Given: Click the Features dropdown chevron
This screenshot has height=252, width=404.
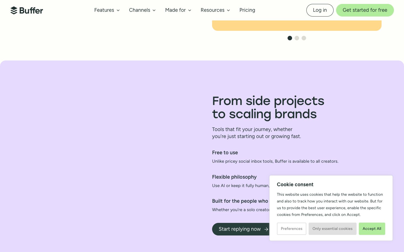Looking at the screenshot, I should point(118,10).
